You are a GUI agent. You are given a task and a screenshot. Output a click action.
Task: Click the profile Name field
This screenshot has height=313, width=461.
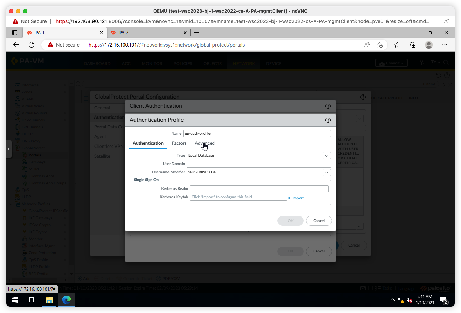click(257, 133)
